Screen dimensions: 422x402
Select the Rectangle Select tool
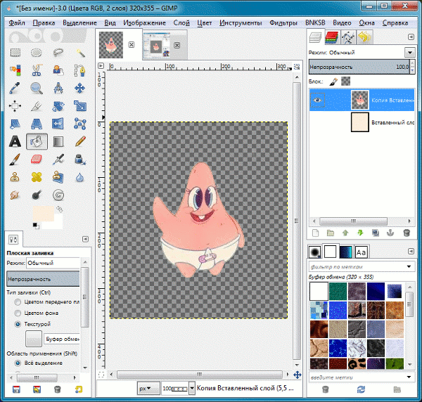click(15, 52)
